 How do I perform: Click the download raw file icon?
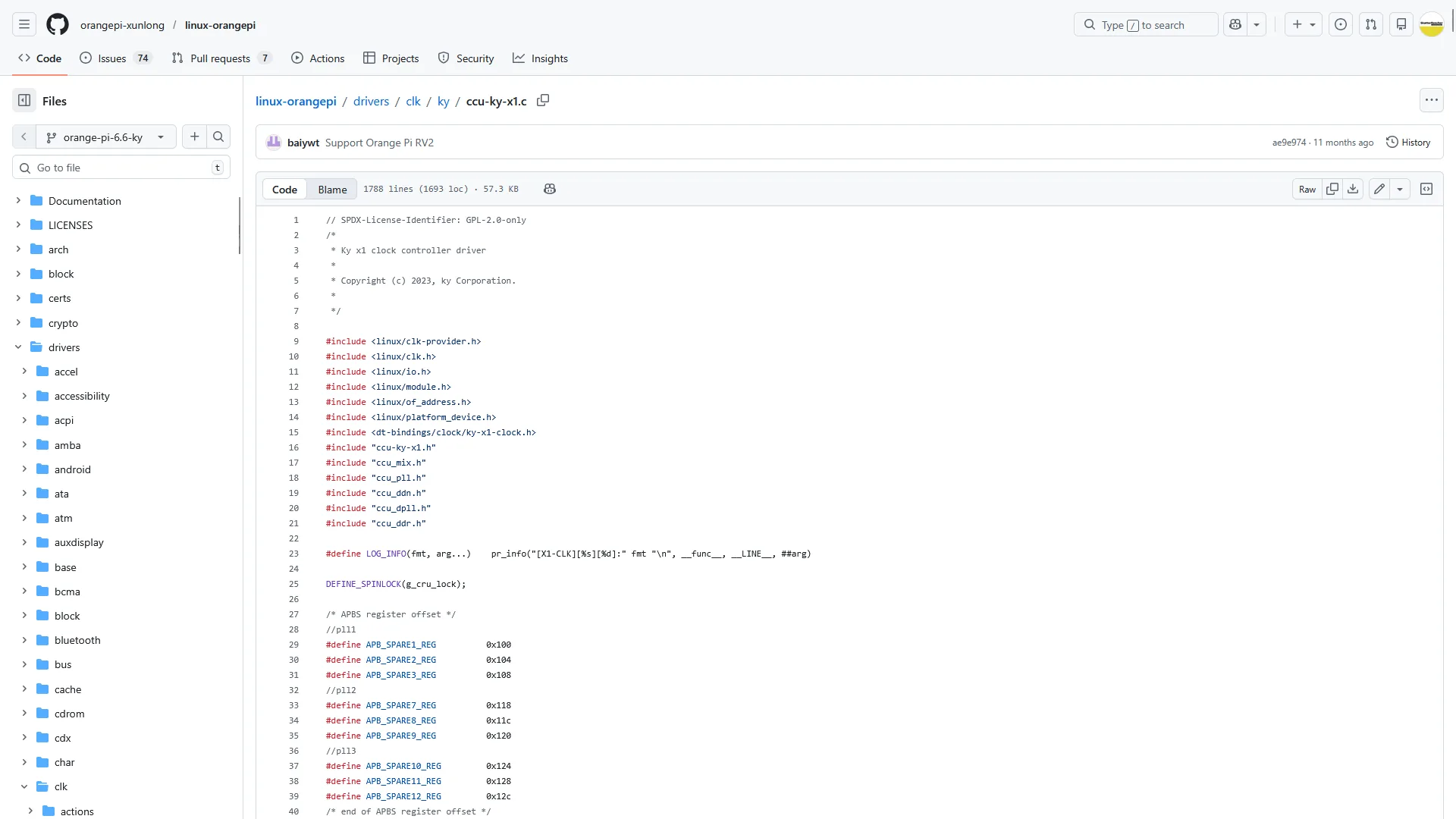tap(1353, 189)
